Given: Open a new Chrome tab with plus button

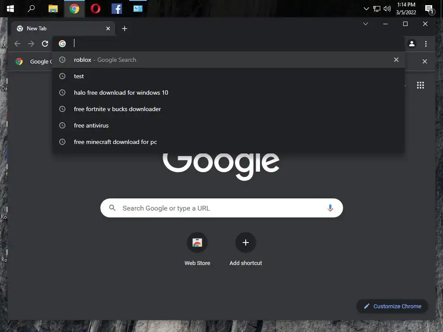Looking at the screenshot, I should tap(125, 29).
